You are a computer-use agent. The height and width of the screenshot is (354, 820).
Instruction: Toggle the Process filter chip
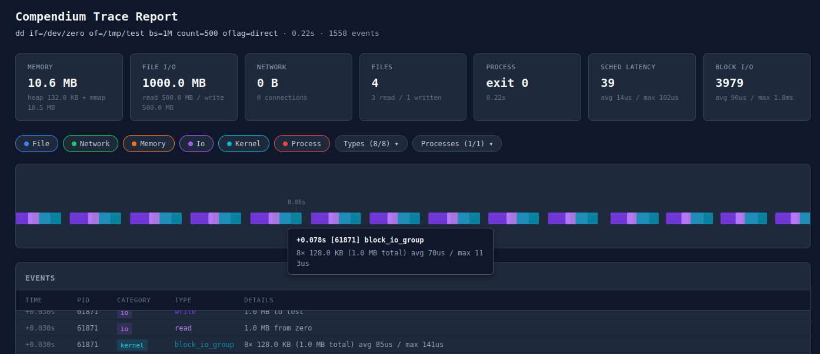[302, 144]
